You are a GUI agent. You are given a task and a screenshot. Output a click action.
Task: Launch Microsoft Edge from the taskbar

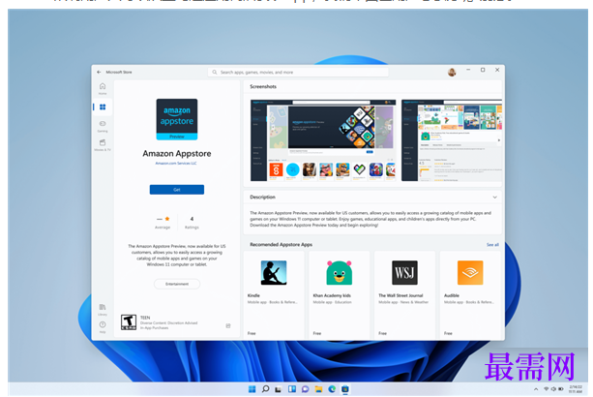[x=332, y=389]
